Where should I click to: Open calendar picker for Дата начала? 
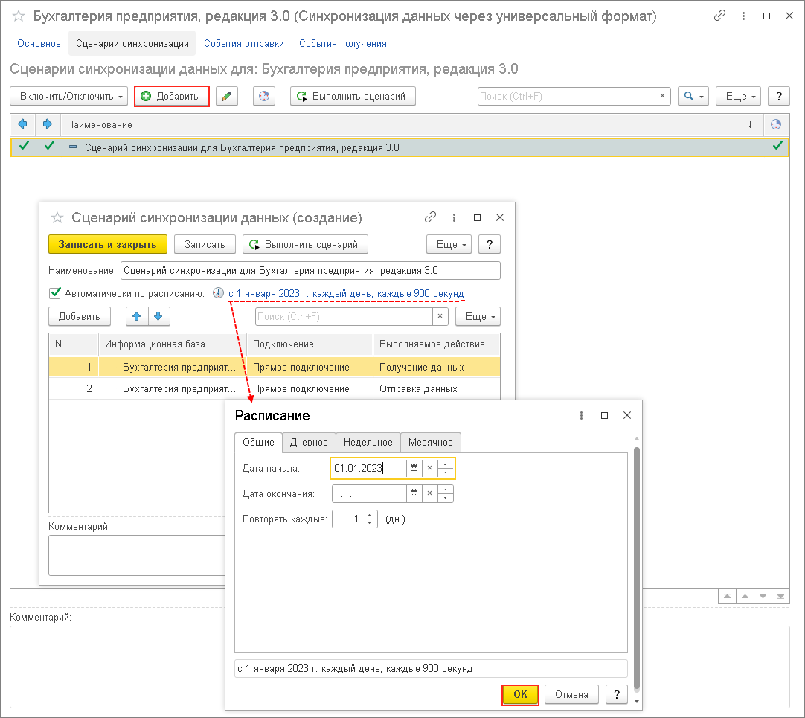click(x=414, y=468)
